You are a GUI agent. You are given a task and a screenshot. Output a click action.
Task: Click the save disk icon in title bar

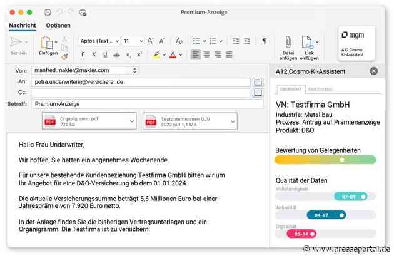[x=48, y=13]
